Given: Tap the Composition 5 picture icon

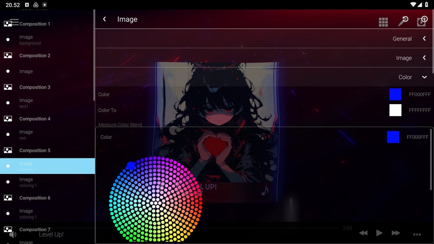Looking at the screenshot, I should pos(8,150).
